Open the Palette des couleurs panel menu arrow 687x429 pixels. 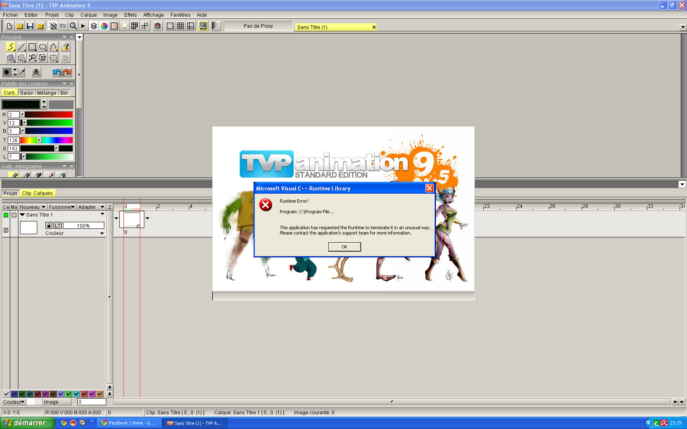pos(64,84)
